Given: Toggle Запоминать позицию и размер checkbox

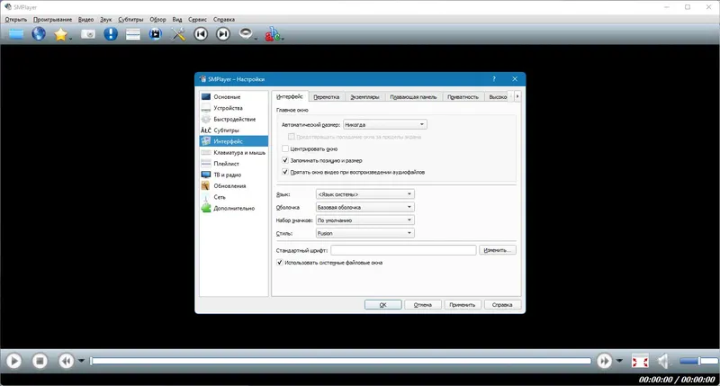Looking at the screenshot, I should (285, 160).
